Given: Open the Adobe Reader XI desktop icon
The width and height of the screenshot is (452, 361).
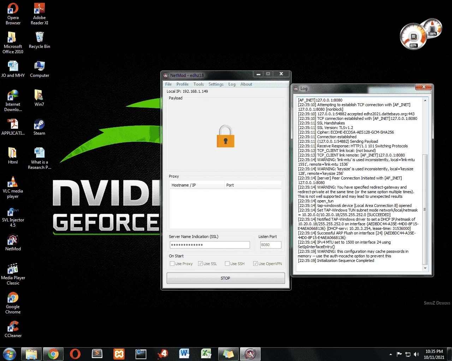Looking at the screenshot, I should tap(39, 14).
